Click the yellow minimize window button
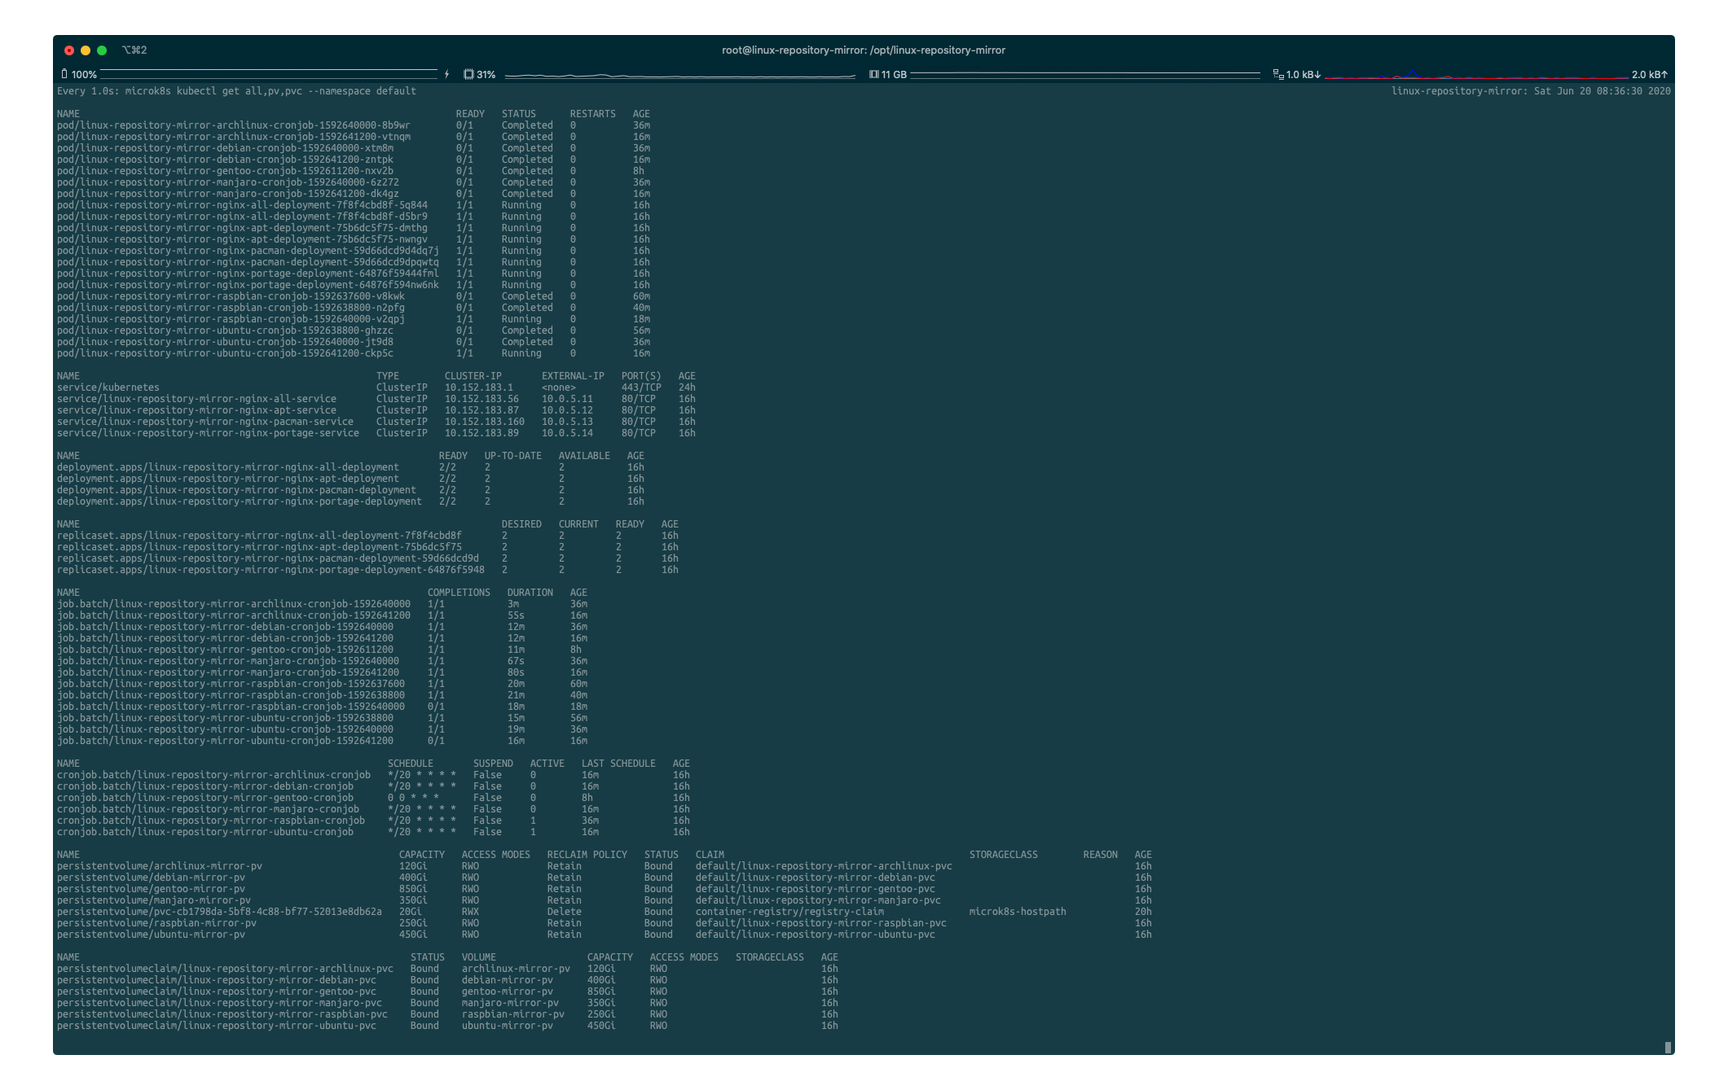1728x1090 pixels. click(x=86, y=50)
